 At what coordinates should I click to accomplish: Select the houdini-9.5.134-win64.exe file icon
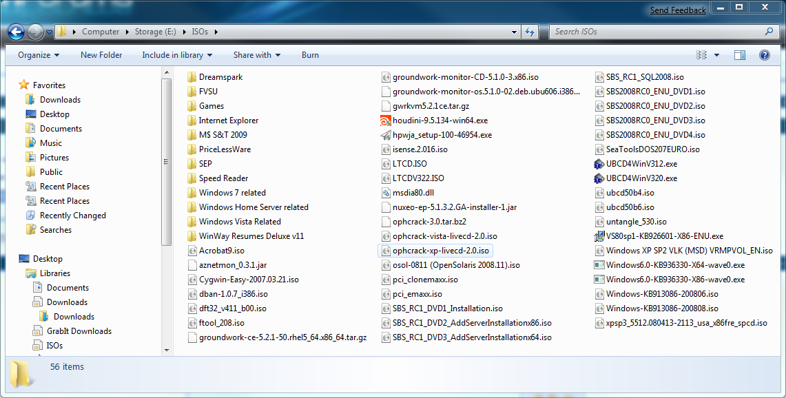pos(386,121)
